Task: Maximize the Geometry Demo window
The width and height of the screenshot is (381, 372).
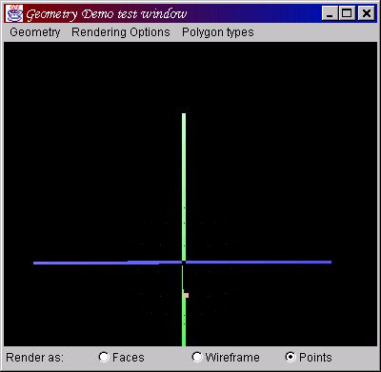Action: coord(347,13)
